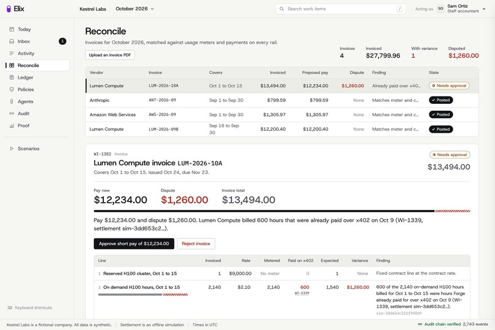Click Upload an invoice PDF button
The height and width of the screenshot is (330, 495).
110,55
